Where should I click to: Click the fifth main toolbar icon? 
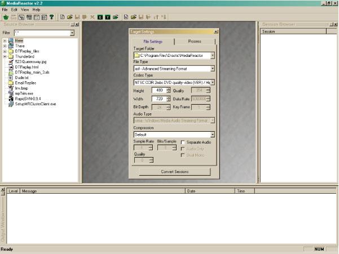(x=37, y=17)
